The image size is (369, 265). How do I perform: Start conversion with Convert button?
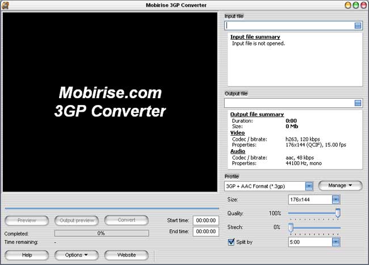[127, 220]
